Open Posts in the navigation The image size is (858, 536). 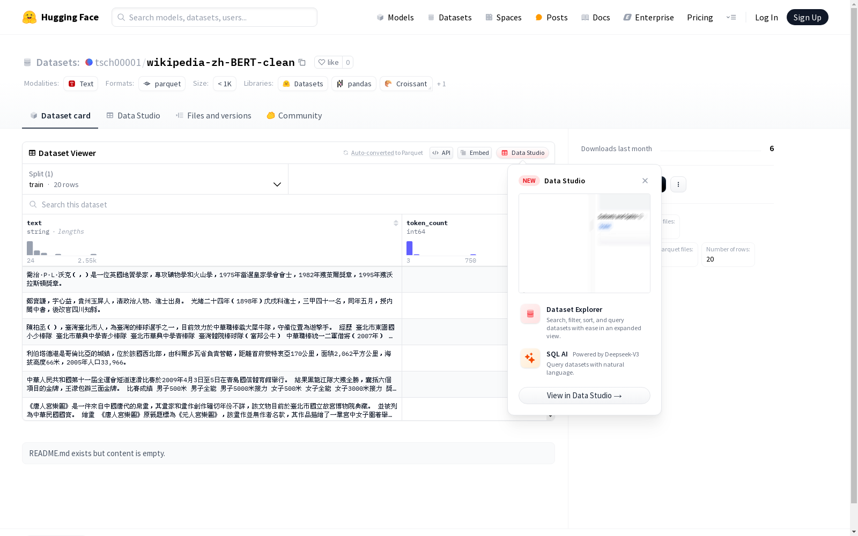pyautogui.click(x=551, y=17)
